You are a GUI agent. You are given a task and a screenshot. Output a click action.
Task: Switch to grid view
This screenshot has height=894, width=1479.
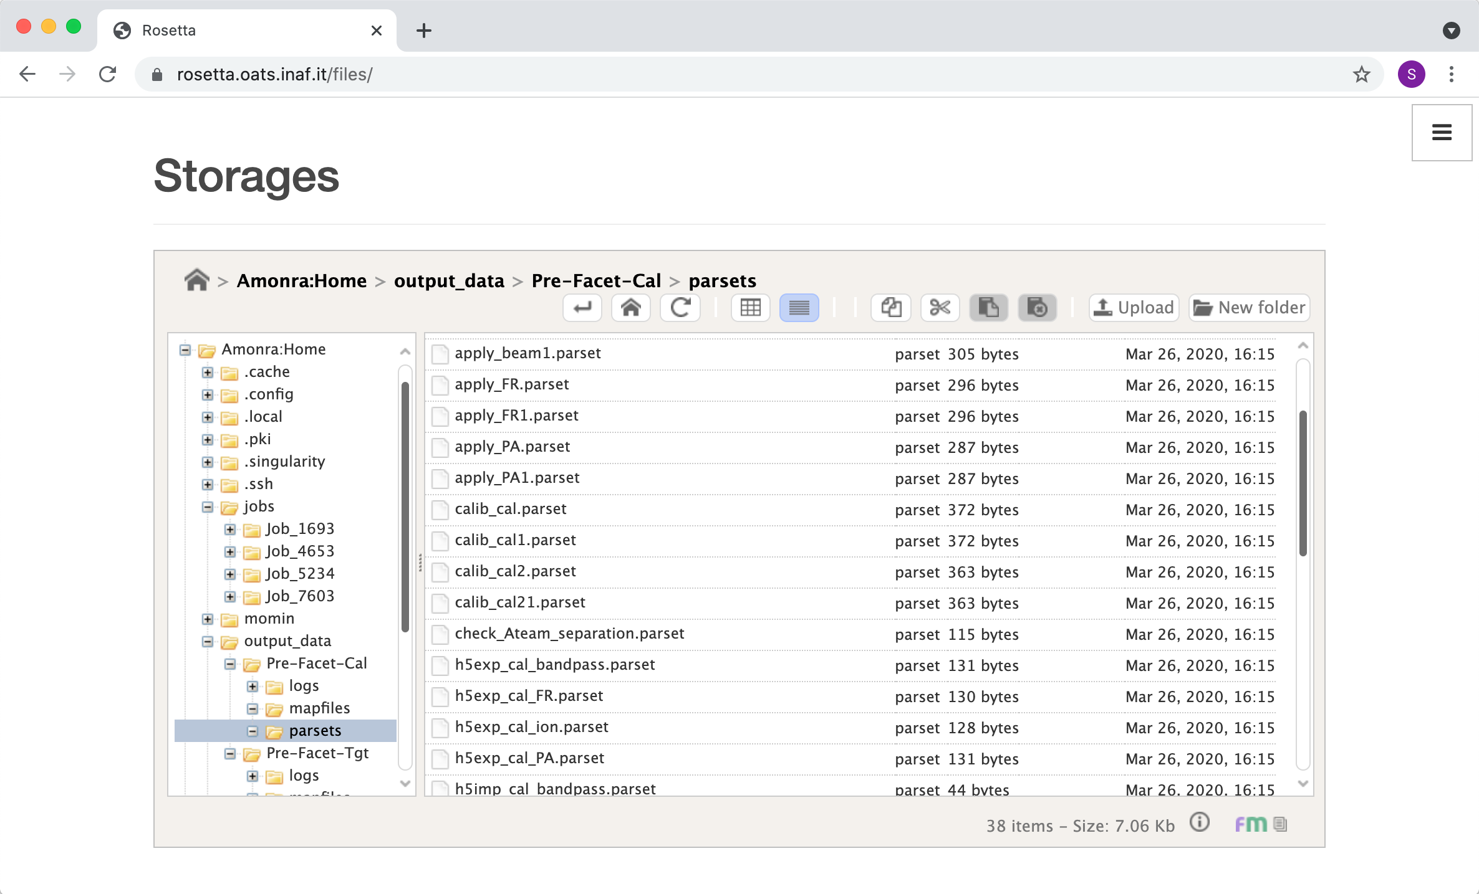(x=750, y=308)
